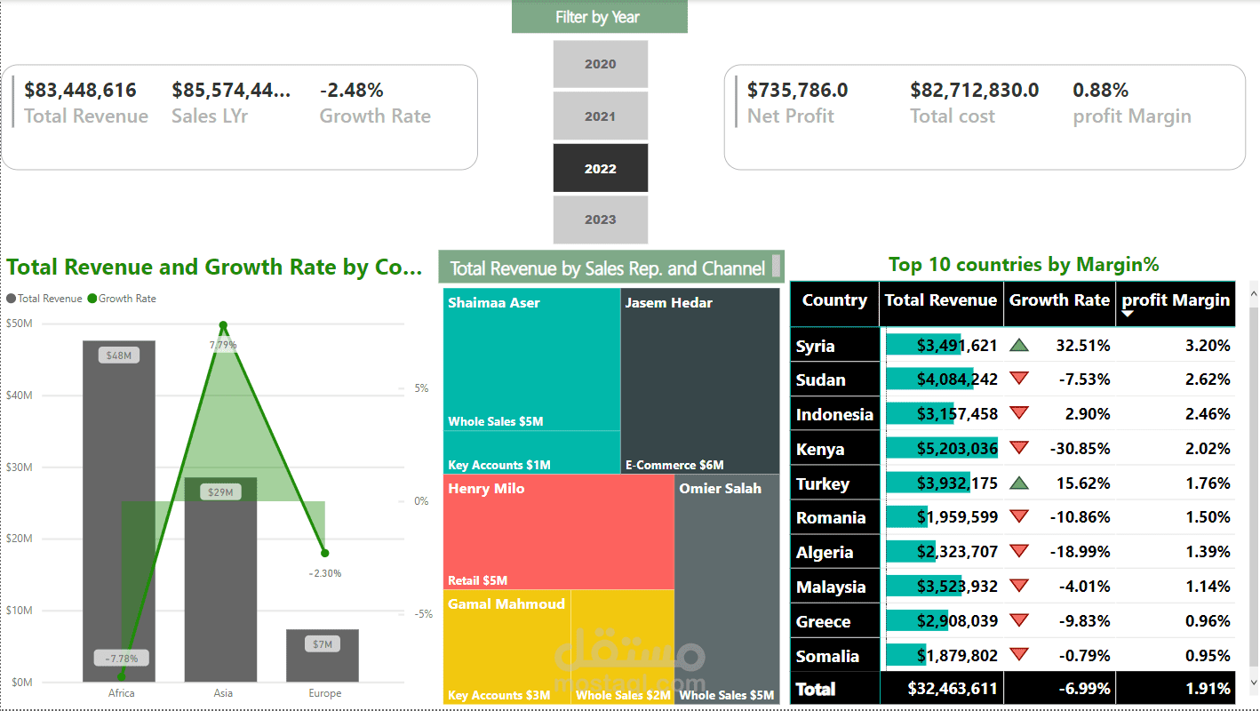1260x711 pixels.
Task: Click the gray Total Revenue legend dot
Action: [11, 299]
